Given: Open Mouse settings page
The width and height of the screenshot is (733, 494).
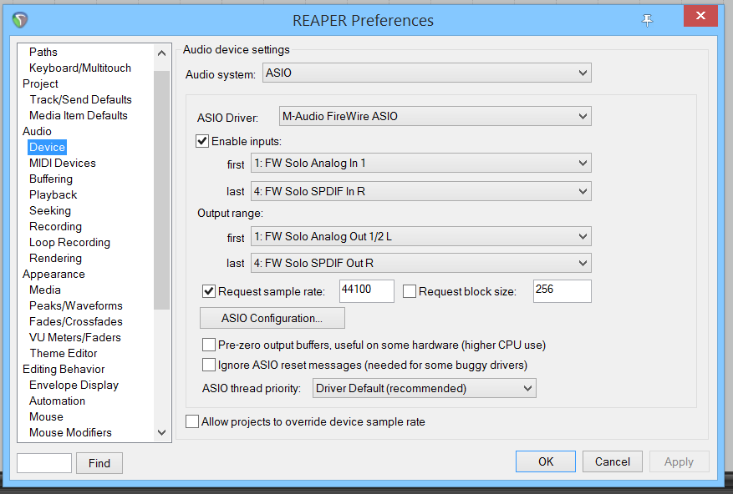Looking at the screenshot, I should pyautogui.click(x=46, y=416).
